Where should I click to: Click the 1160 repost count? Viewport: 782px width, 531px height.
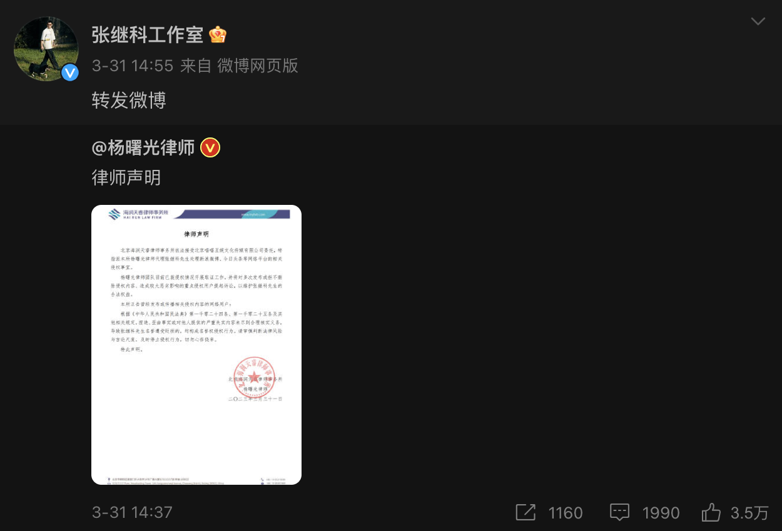tap(566, 513)
